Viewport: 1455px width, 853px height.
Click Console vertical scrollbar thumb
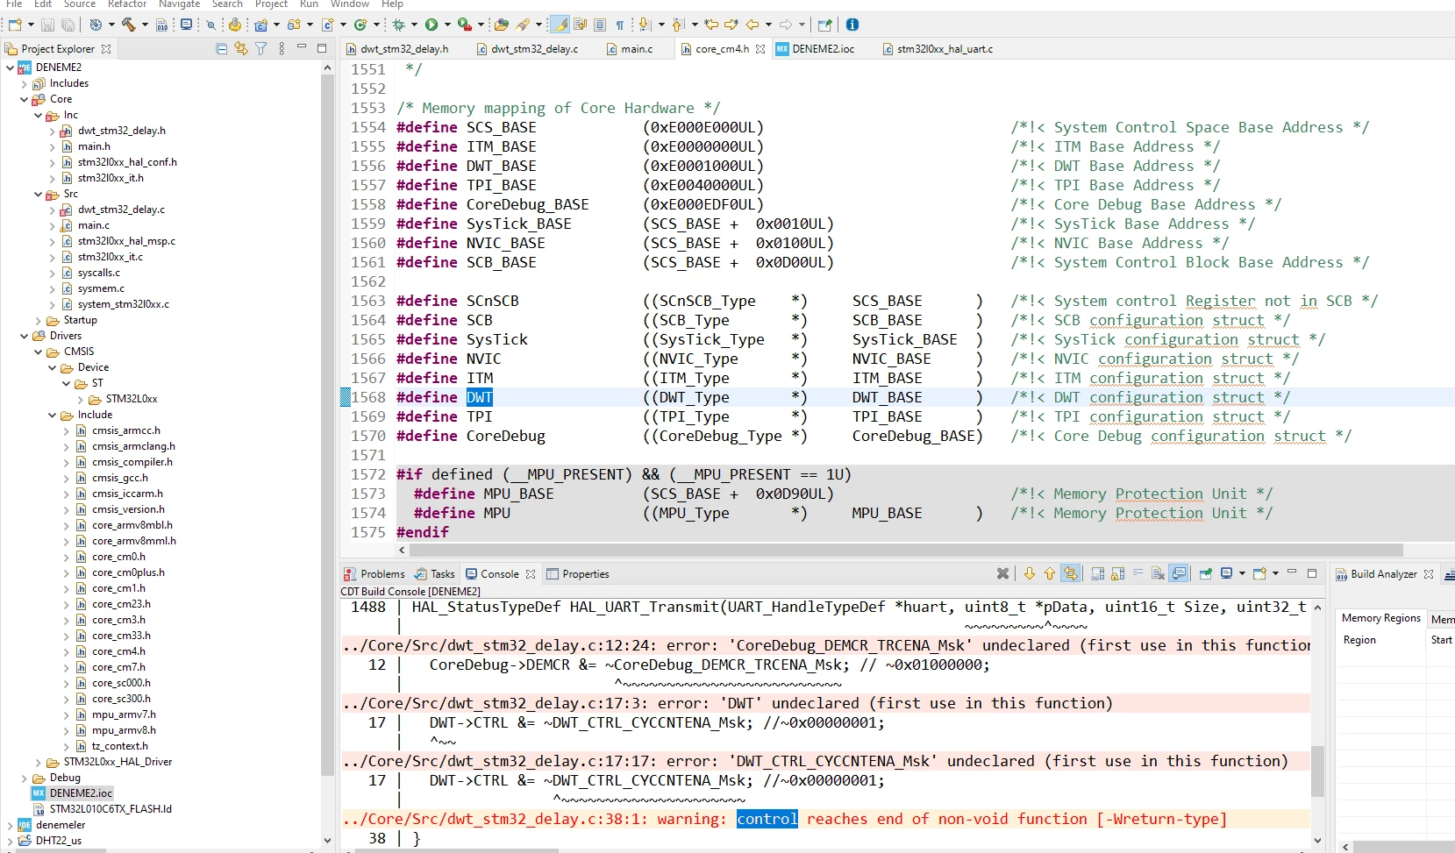pyautogui.click(x=1317, y=771)
